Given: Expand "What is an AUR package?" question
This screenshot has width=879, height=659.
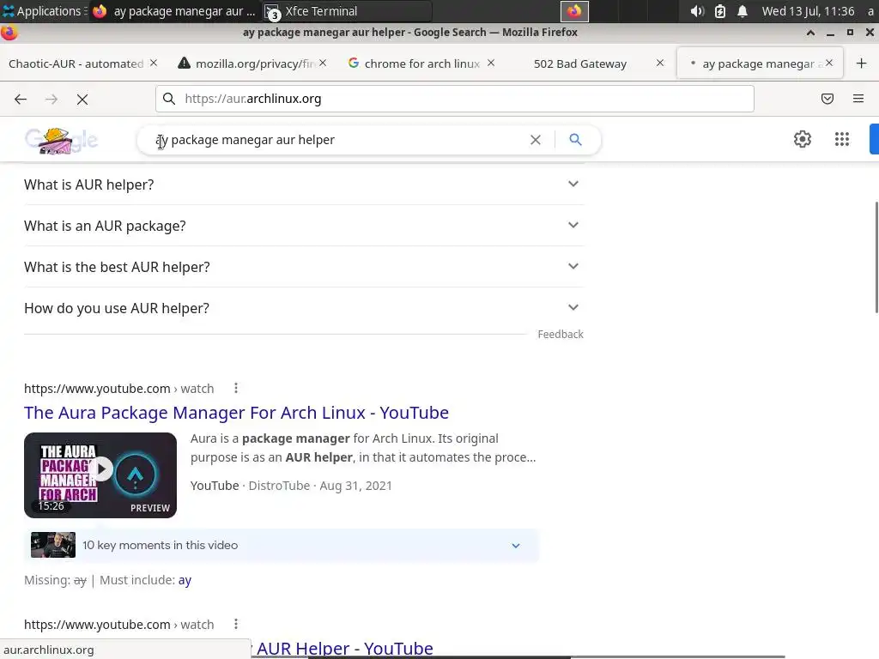Looking at the screenshot, I should tap(304, 226).
